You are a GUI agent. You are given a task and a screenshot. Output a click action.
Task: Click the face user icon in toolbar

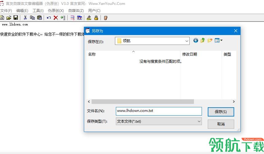point(105,18)
